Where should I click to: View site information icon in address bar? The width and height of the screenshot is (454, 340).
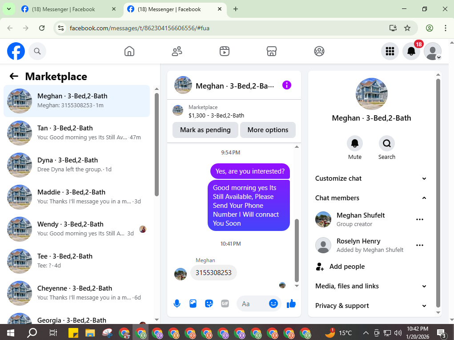click(61, 28)
